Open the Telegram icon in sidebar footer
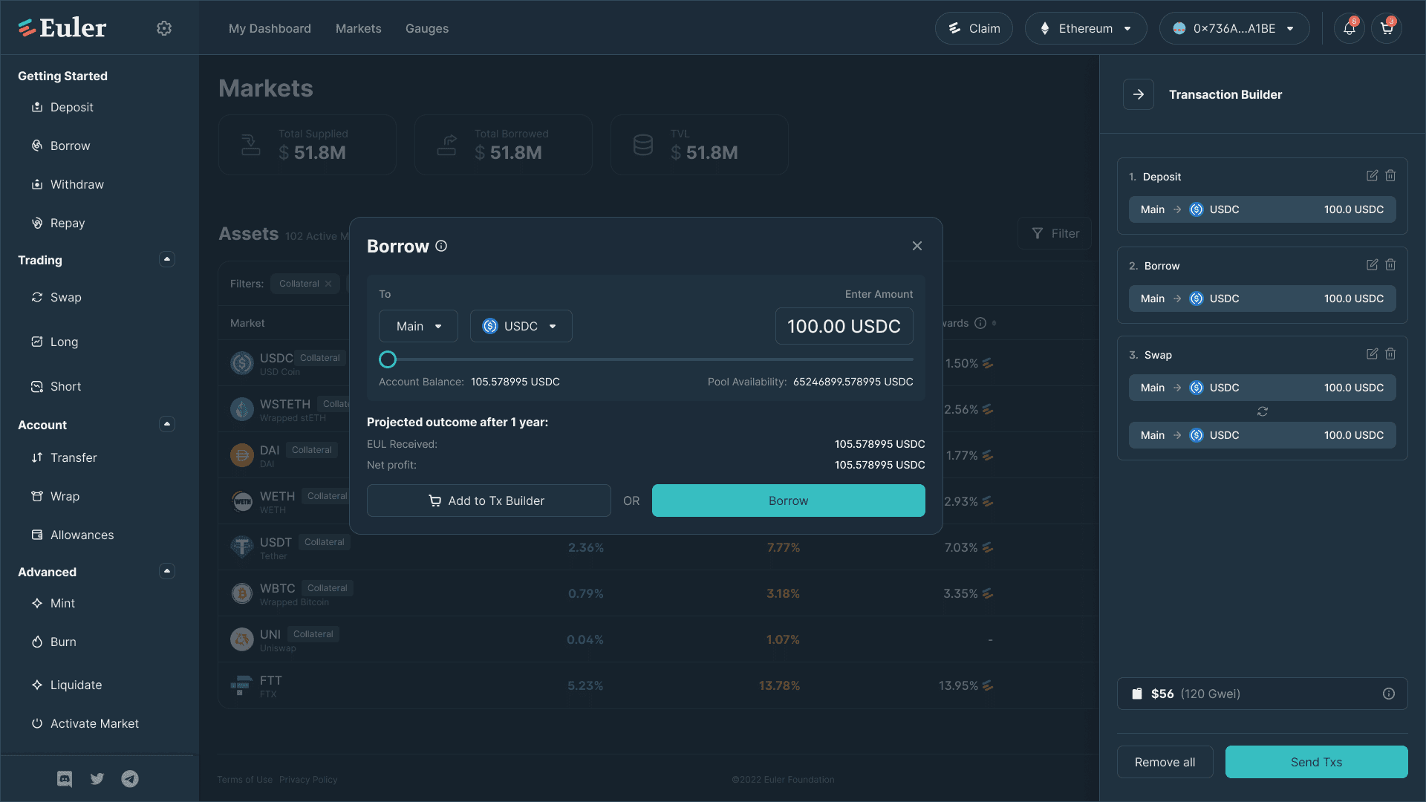This screenshot has height=802, width=1426. pyautogui.click(x=130, y=778)
